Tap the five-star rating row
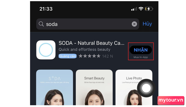 pyautogui.click(x=90, y=56)
